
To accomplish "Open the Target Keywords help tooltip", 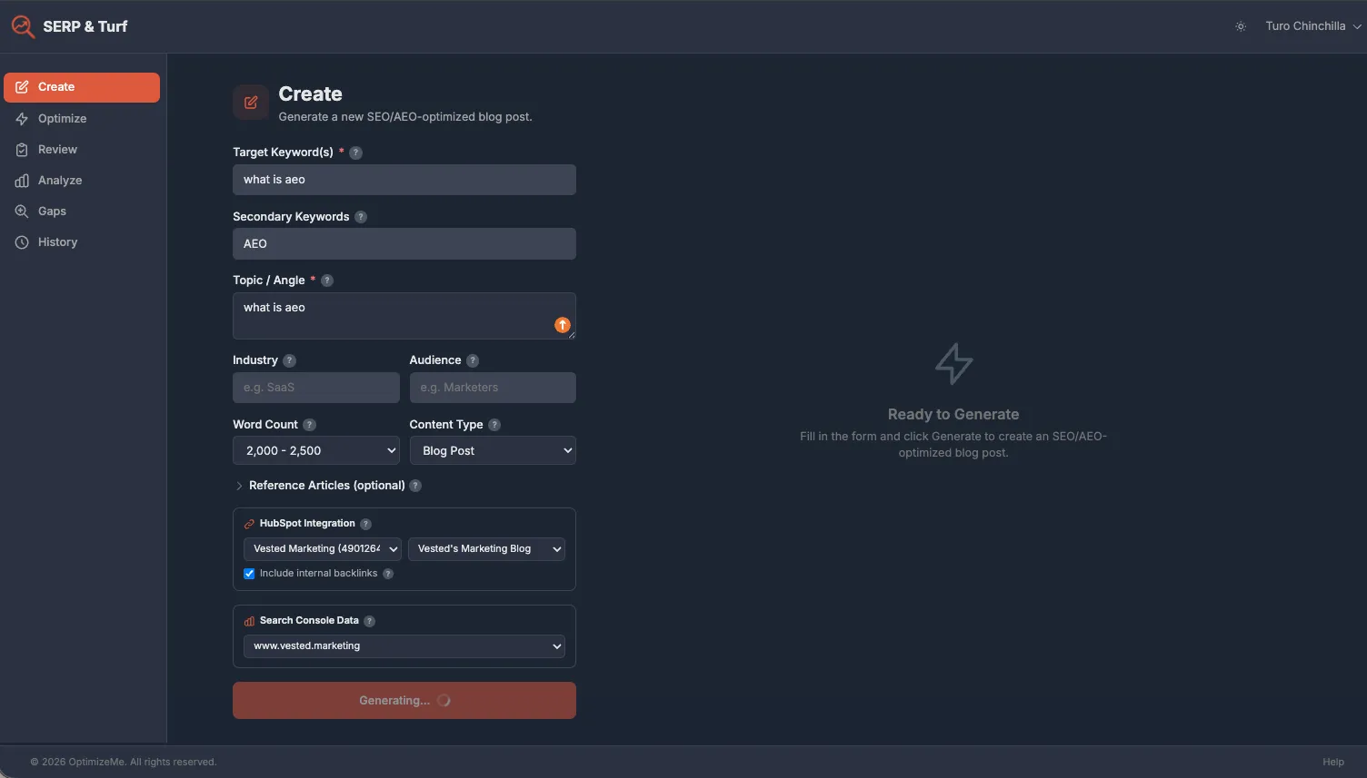I will (354, 152).
